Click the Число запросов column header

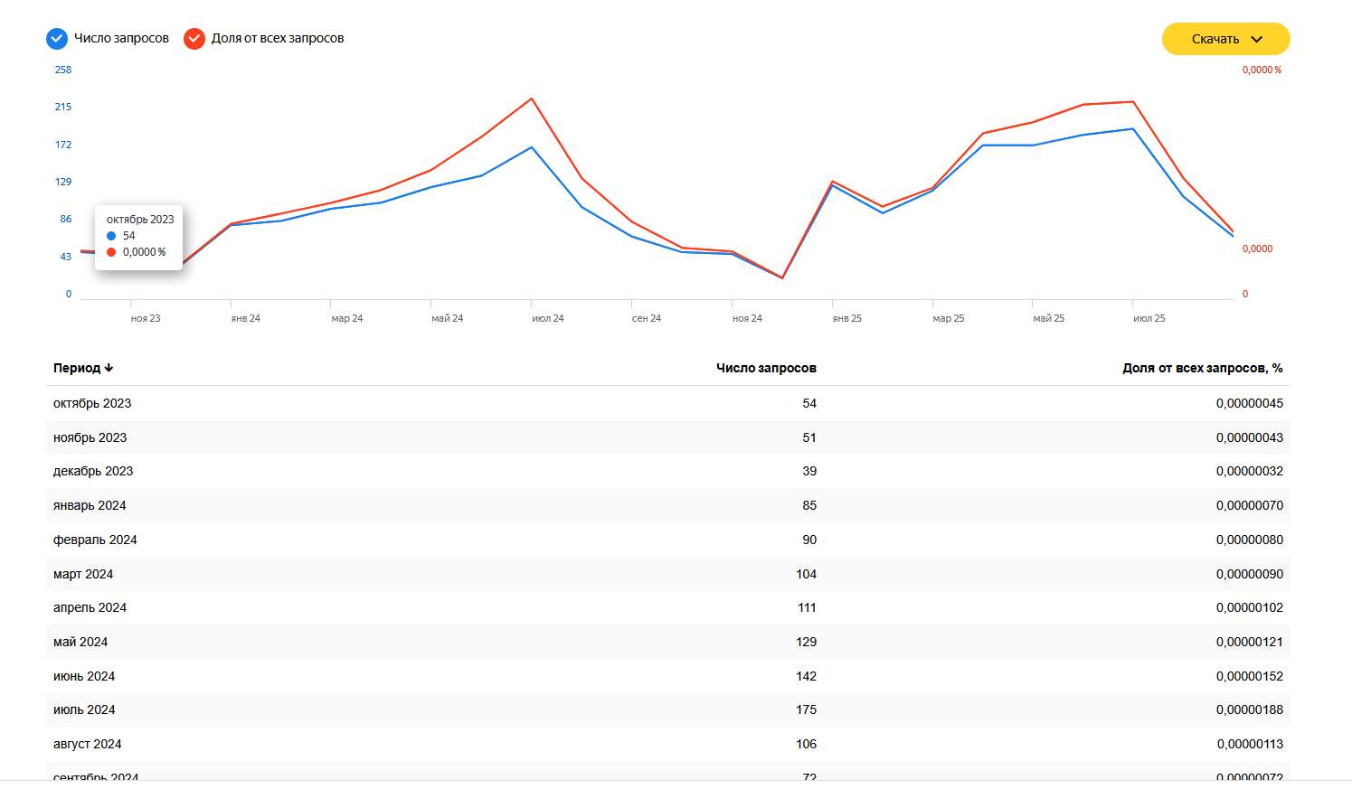coord(766,368)
